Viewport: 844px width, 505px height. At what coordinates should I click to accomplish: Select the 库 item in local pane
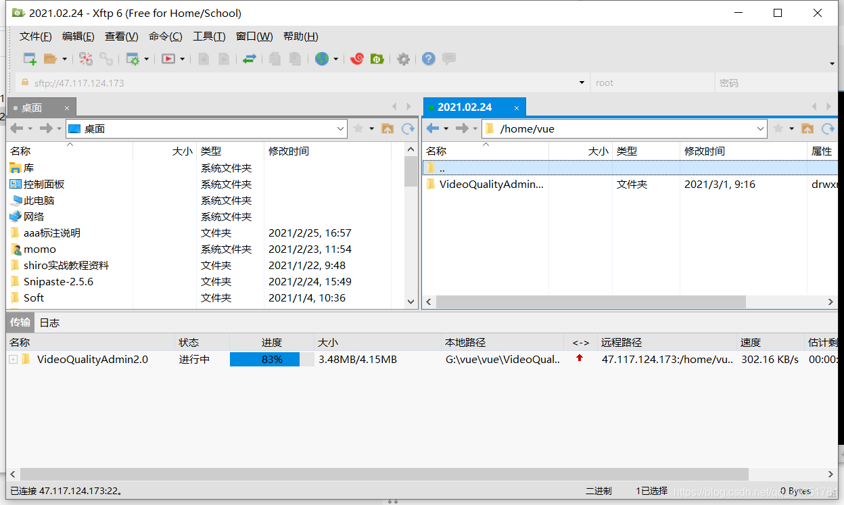22,168
